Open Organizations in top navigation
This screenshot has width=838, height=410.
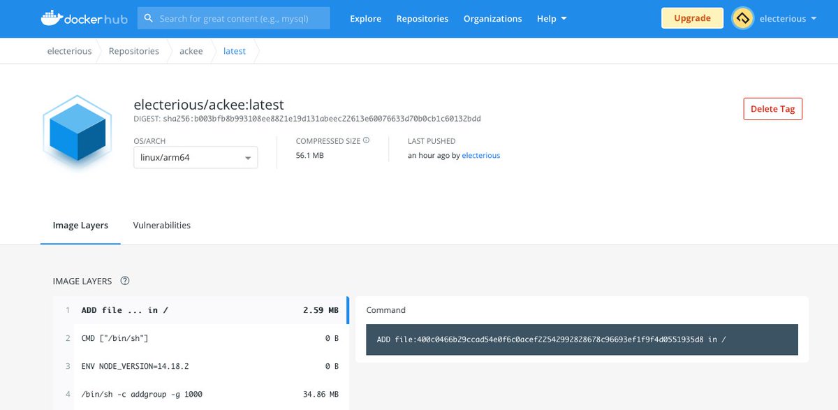[x=492, y=19]
